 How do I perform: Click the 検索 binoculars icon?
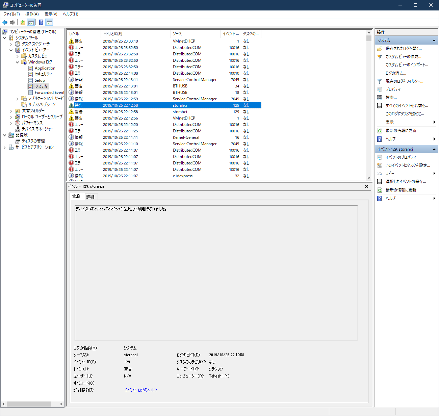pyautogui.click(x=380, y=98)
